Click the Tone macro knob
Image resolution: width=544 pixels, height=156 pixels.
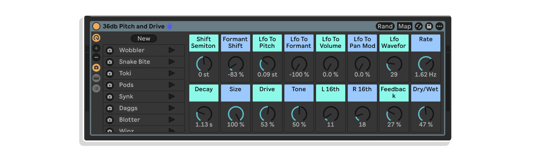(299, 114)
